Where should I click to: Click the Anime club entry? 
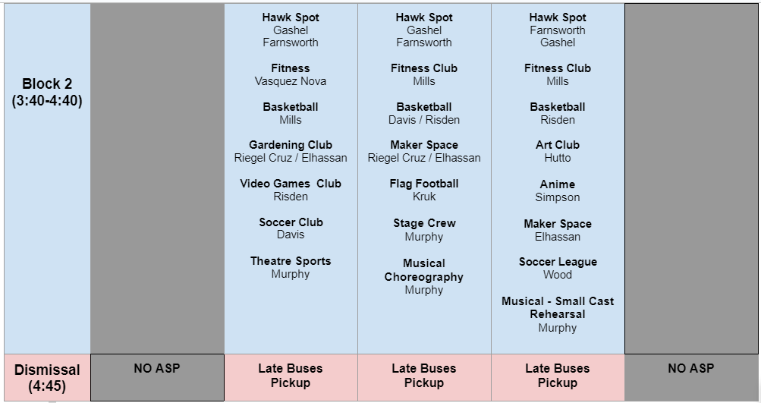coord(558,184)
